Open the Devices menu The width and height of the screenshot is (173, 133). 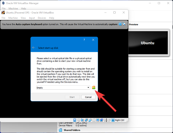(x=42, y=18)
